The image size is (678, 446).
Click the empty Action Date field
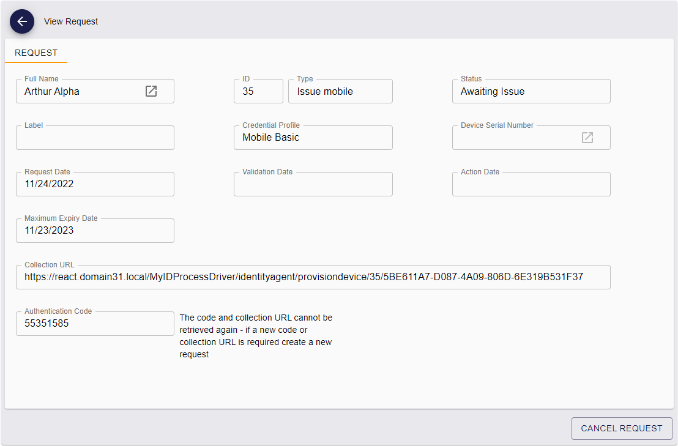[531, 185]
